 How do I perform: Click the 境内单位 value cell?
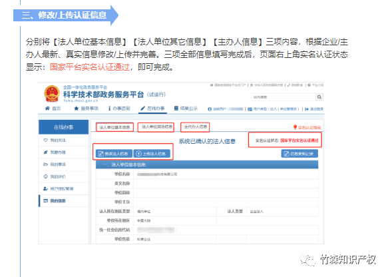[144, 212]
